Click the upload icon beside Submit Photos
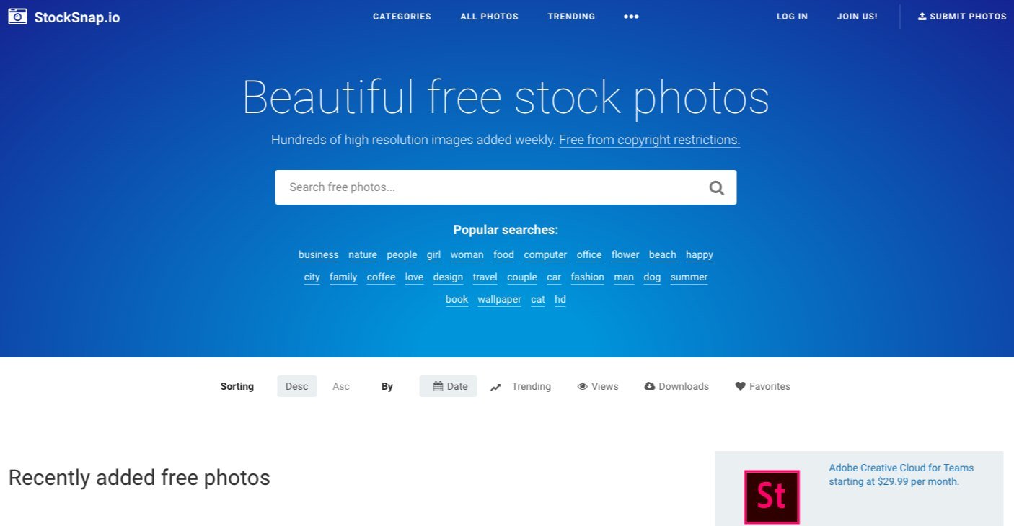 pyautogui.click(x=922, y=16)
